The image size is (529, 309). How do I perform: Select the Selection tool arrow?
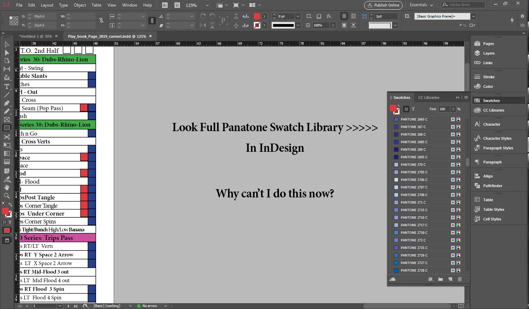[x=7, y=44]
